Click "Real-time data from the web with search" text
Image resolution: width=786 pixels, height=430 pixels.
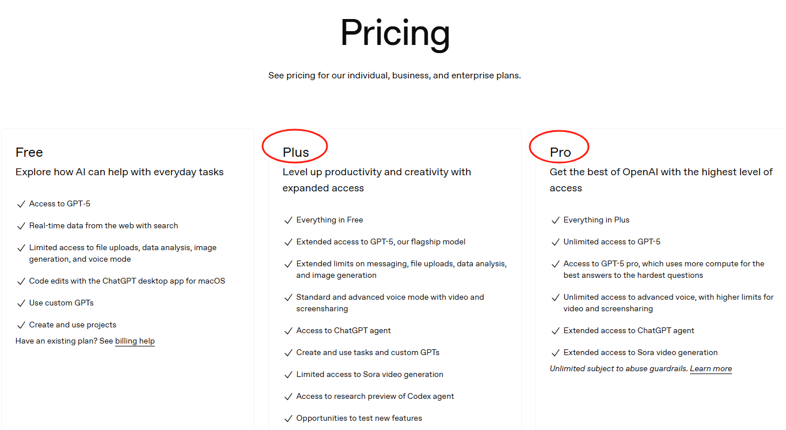(x=104, y=226)
